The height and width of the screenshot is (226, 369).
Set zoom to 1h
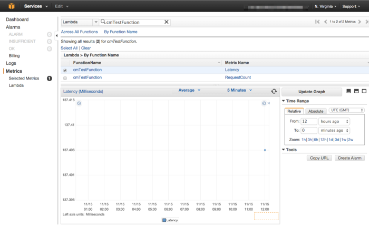click(303, 140)
